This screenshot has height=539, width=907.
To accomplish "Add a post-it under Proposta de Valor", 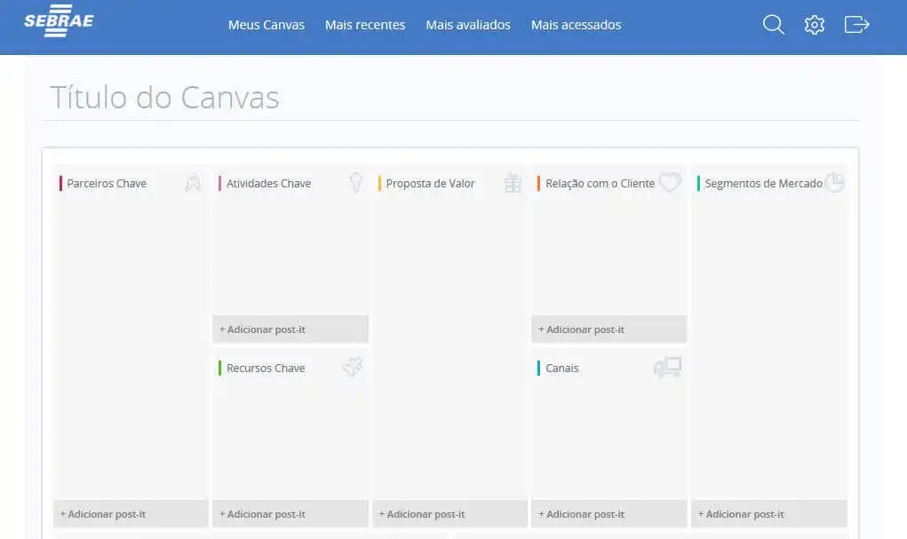I will pos(449,513).
